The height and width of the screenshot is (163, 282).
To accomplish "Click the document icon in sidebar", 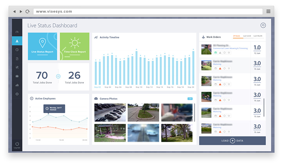I will 17,59.
